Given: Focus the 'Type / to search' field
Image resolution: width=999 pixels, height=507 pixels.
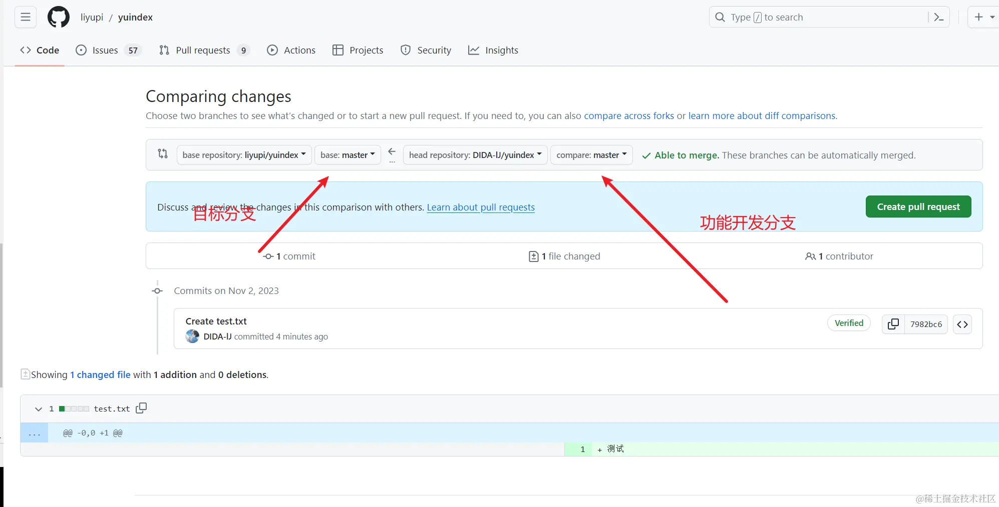Looking at the screenshot, I should click(x=819, y=17).
